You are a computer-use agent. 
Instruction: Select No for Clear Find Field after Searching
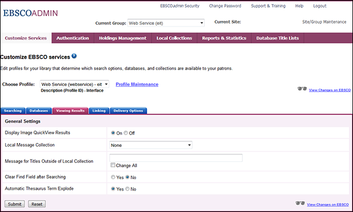(x=127, y=177)
